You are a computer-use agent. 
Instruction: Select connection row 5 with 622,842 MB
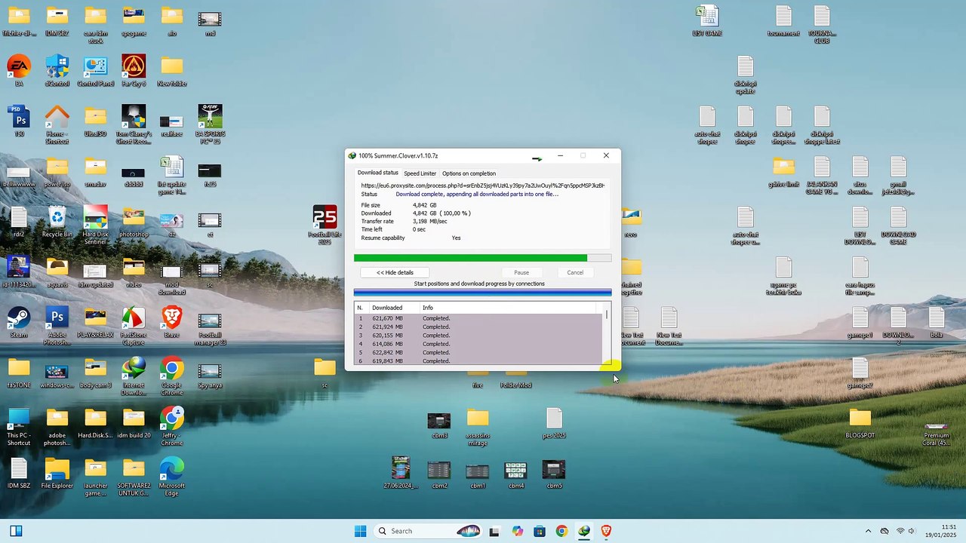coord(478,352)
